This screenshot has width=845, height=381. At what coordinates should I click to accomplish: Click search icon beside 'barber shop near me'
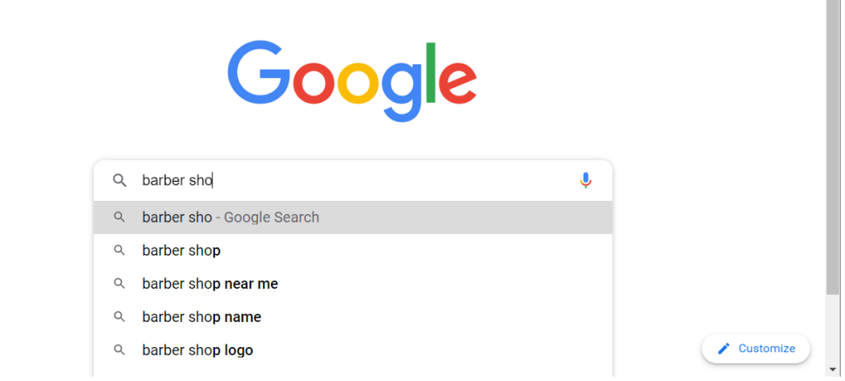[119, 284]
